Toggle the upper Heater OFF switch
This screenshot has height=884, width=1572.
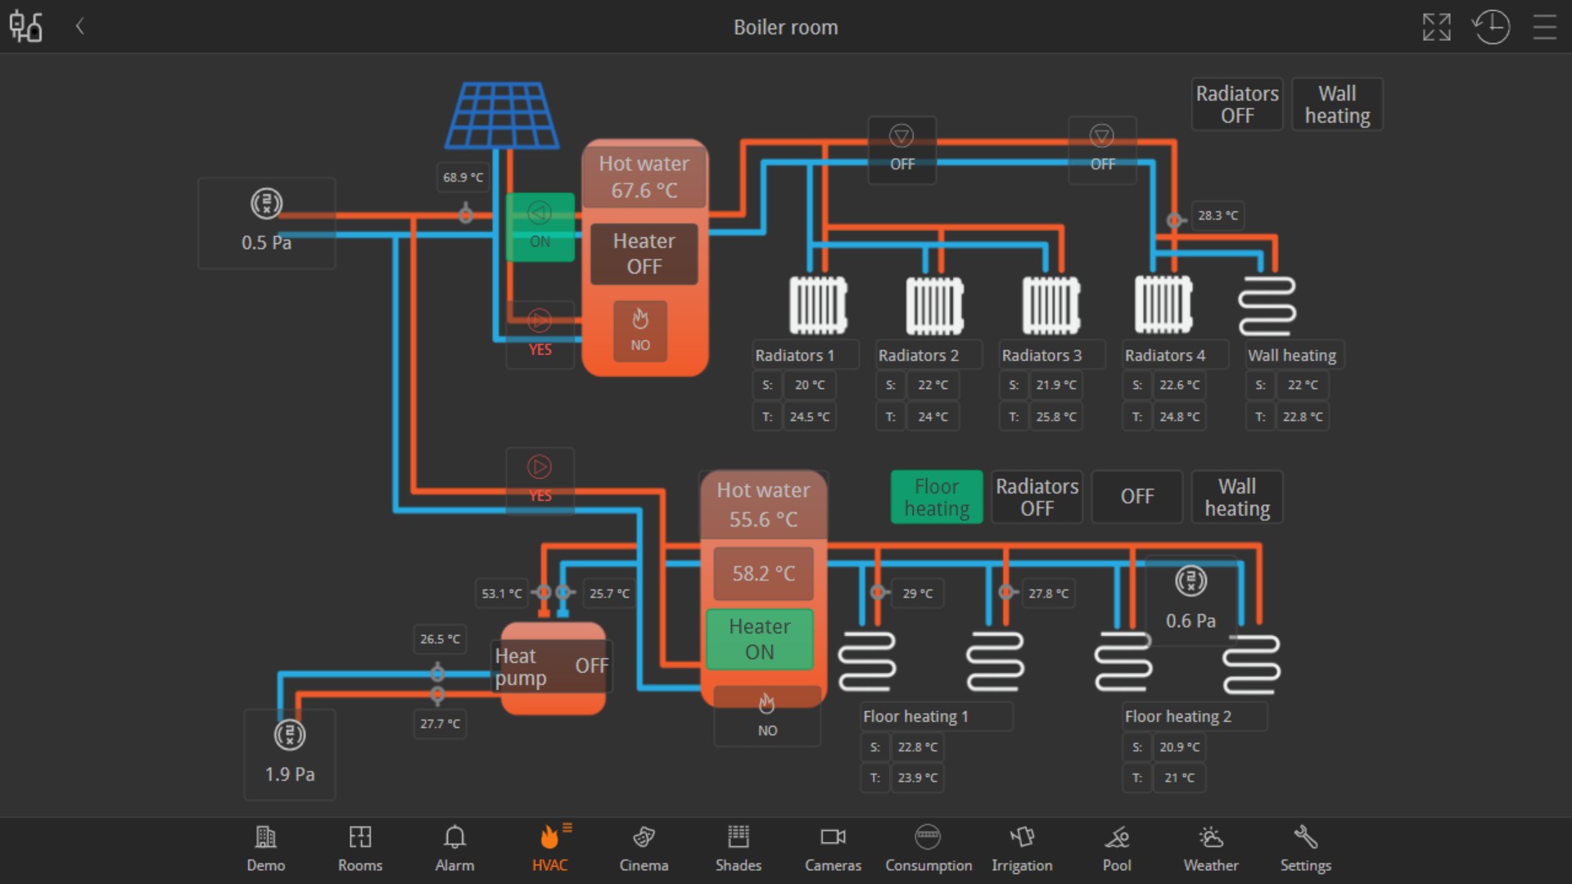[644, 254]
